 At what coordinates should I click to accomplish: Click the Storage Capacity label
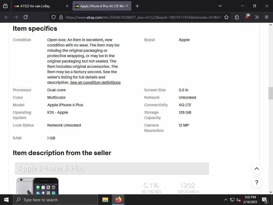pos(152,115)
